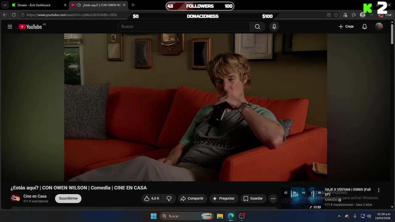Open the tab actions dropdown arrow
The width and height of the screenshot is (395, 222).
[5, 5]
